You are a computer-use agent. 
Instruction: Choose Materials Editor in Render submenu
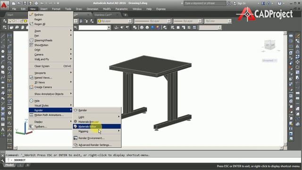pyautogui.click(x=97, y=127)
